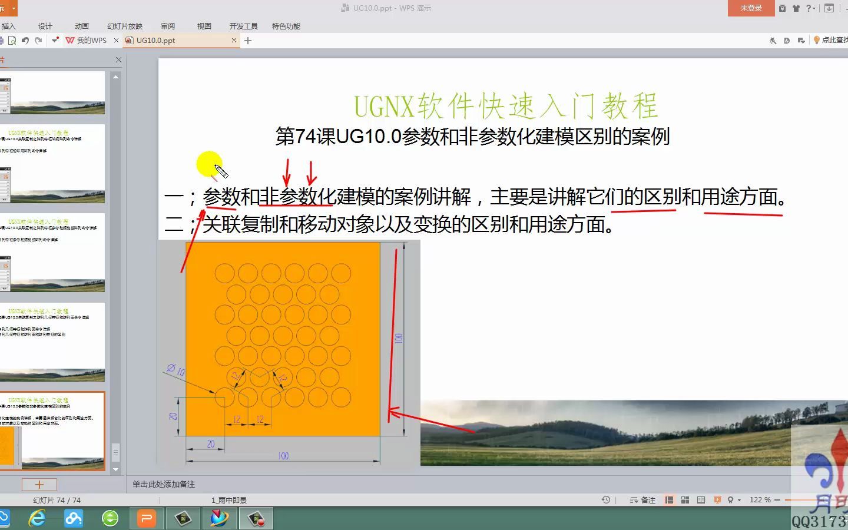This screenshot has height=530, width=848.
Task: Start slideshow from the status bar playback icon
Action: coord(718,499)
